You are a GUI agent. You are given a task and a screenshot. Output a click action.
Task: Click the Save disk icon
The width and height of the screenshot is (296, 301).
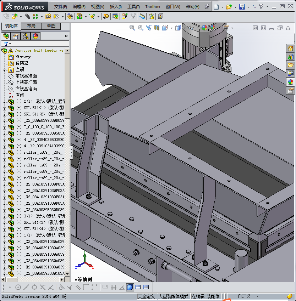(242, 7)
